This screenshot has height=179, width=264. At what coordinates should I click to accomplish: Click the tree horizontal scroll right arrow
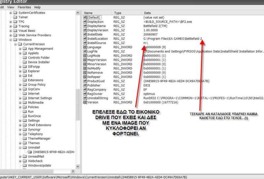tap(73, 171)
